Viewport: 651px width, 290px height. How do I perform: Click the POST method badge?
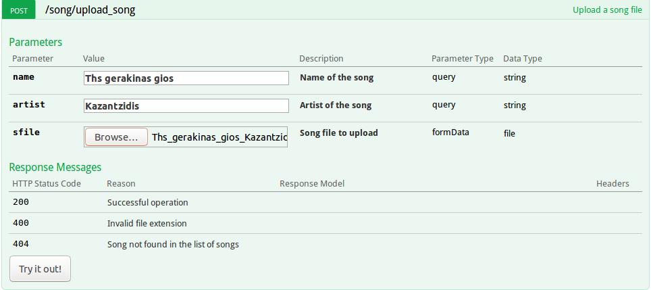click(x=19, y=10)
